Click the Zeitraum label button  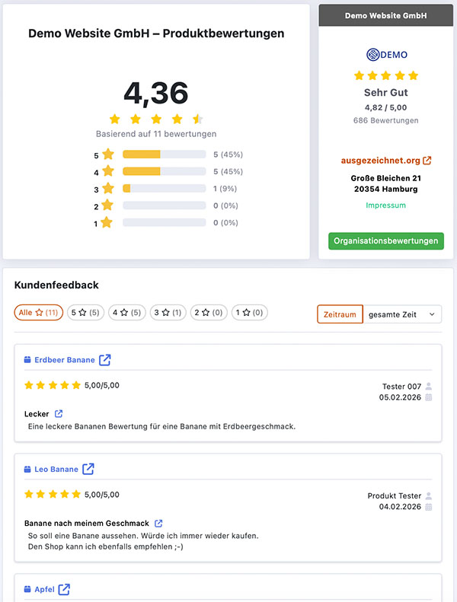tap(340, 314)
